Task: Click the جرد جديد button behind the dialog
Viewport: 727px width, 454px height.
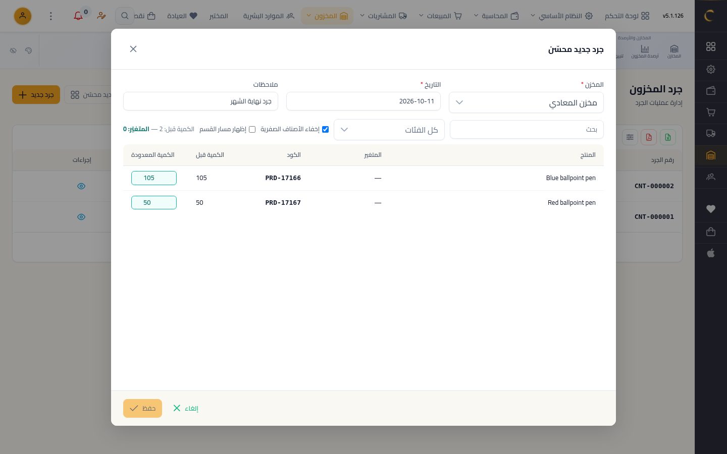Action: click(x=36, y=95)
